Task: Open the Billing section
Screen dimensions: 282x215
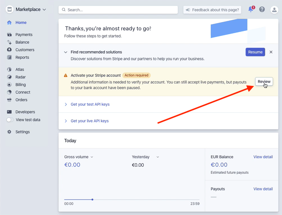Action: [x=21, y=84]
